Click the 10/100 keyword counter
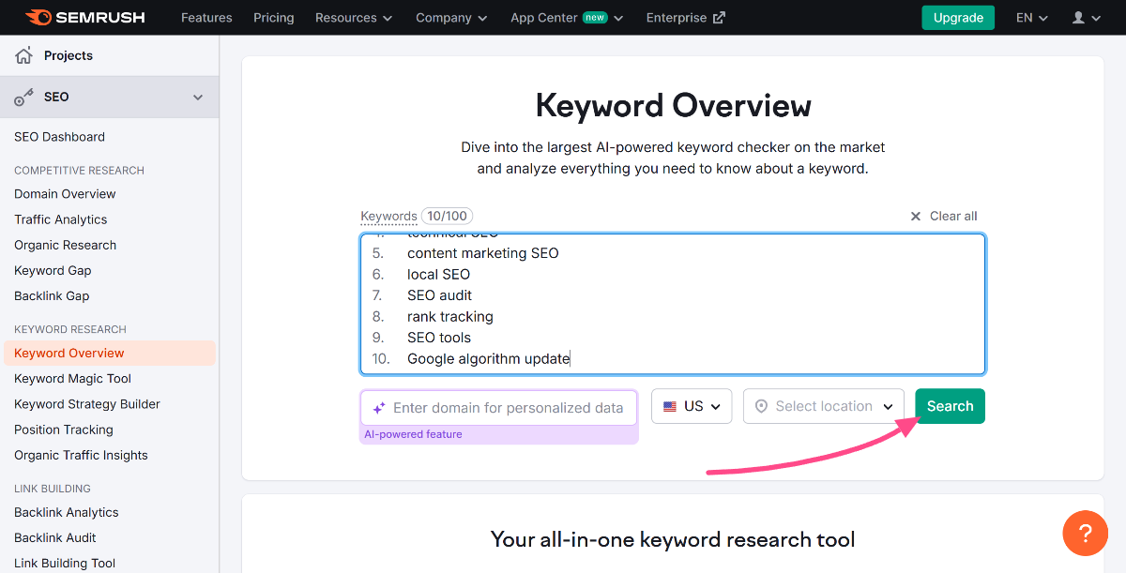Viewport: 1126px width, 573px height. pyautogui.click(x=447, y=216)
